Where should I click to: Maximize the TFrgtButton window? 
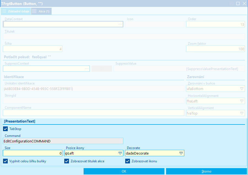(x=238, y=4)
